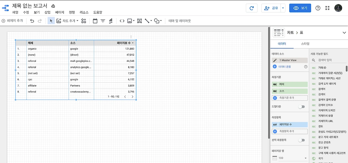The width and height of the screenshot is (348, 163).
Task: Open the 정렬 menu
Action: tap(72, 12)
